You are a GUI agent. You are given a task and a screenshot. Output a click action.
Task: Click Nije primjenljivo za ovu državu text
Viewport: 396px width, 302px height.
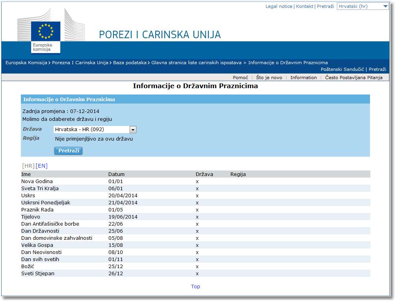coord(94,139)
